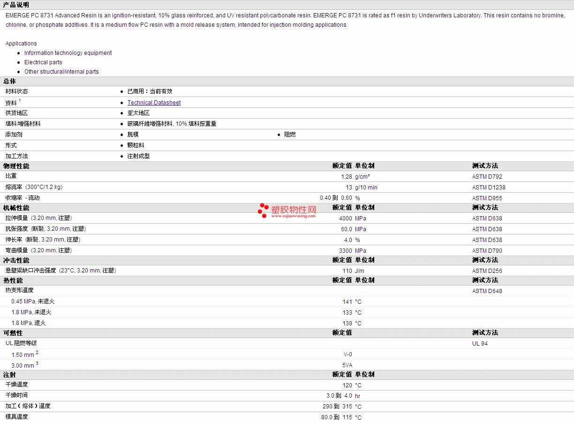Click the '冲击性能' section header
This screenshot has height=422, width=574.
[x=16, y=260]
